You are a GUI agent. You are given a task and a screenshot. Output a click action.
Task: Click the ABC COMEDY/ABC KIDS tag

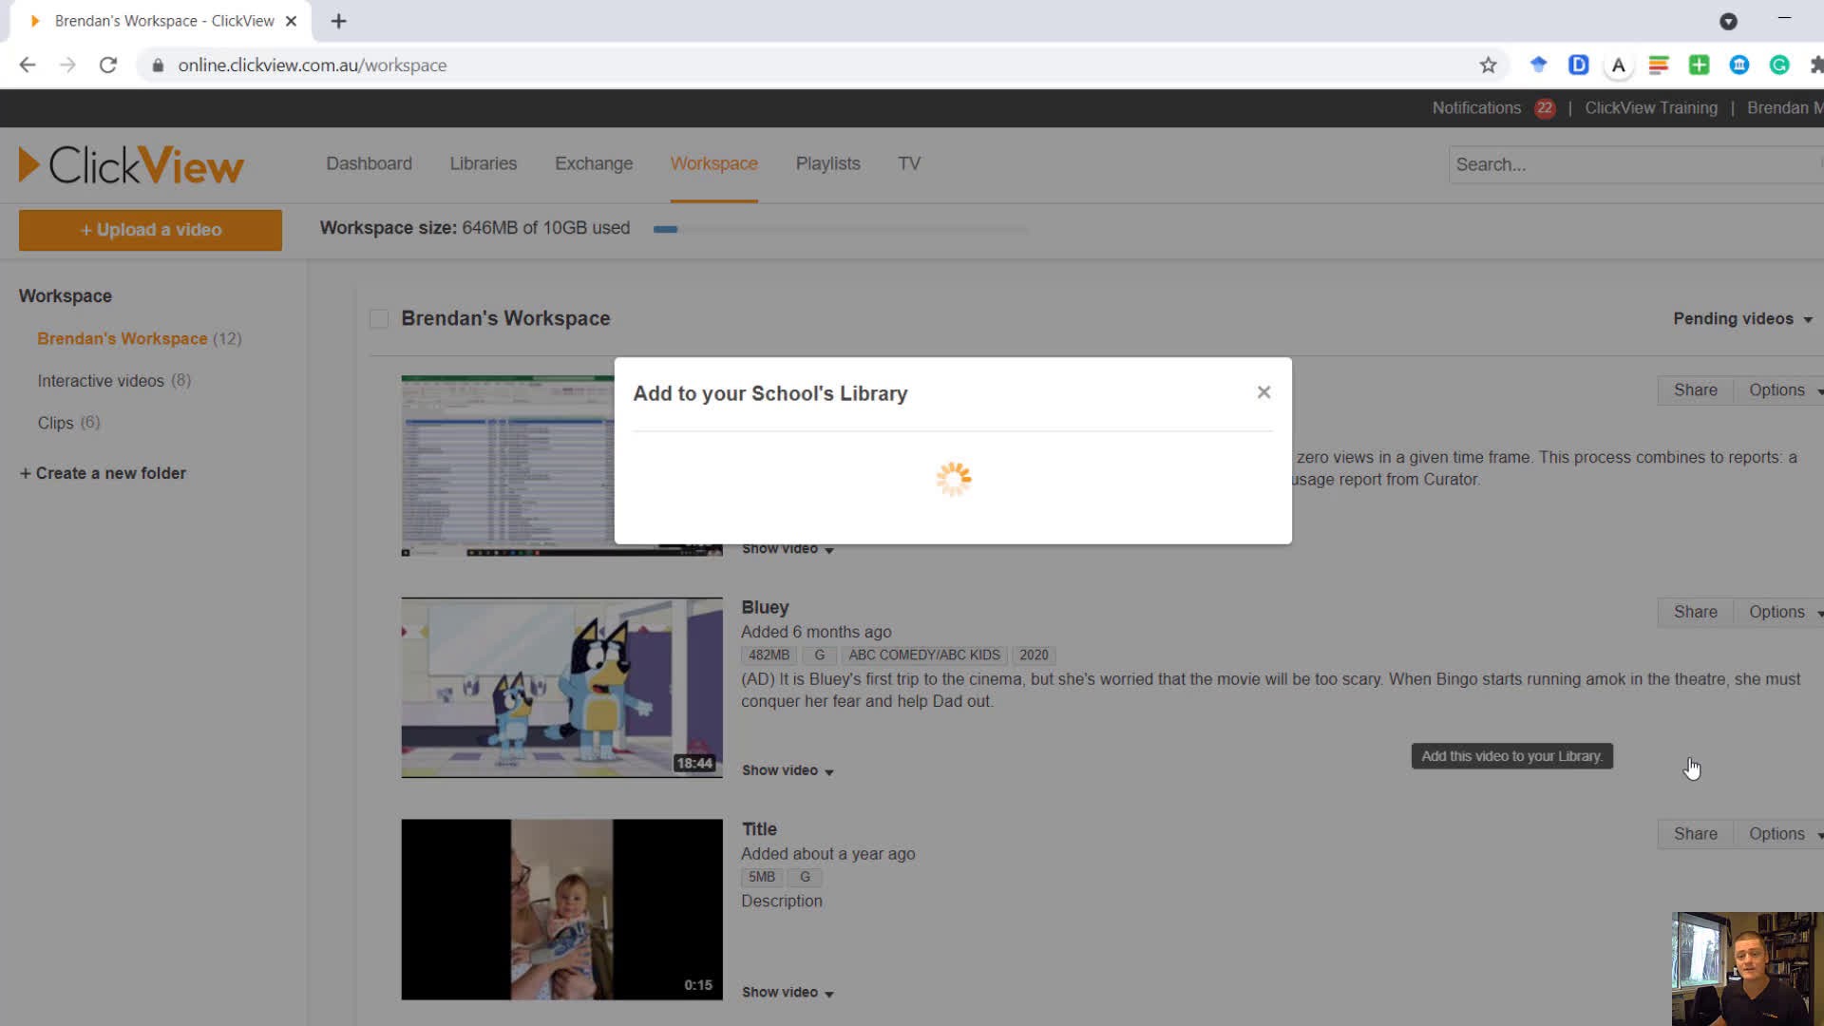923,655
